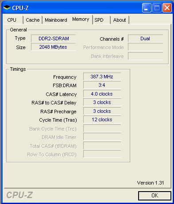This screenshot has width=174, height=204.
Task: Click the Channels # field showing Dual
Action: coord(146,38)
